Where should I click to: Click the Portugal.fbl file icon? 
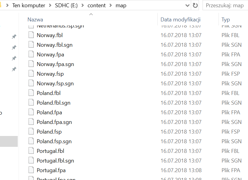(31, 151)
